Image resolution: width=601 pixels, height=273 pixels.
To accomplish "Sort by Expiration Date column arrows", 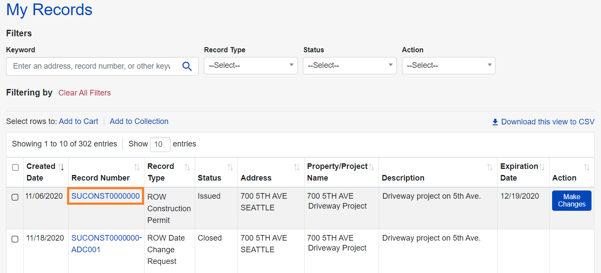I will point(542,167).
